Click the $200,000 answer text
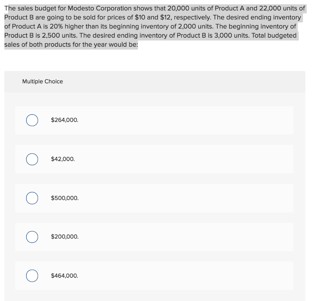321x301 pixels. [64, 237]
